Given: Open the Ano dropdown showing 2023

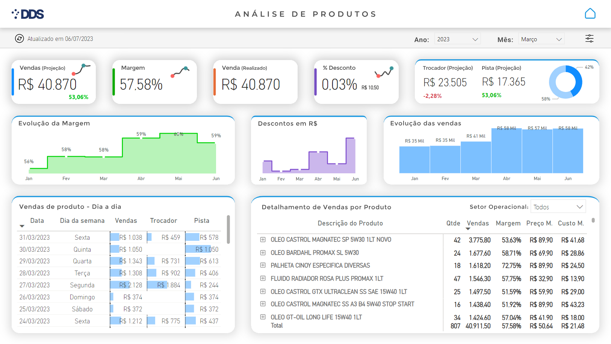Looking at the screenshot, I should (x=457, y=39).
